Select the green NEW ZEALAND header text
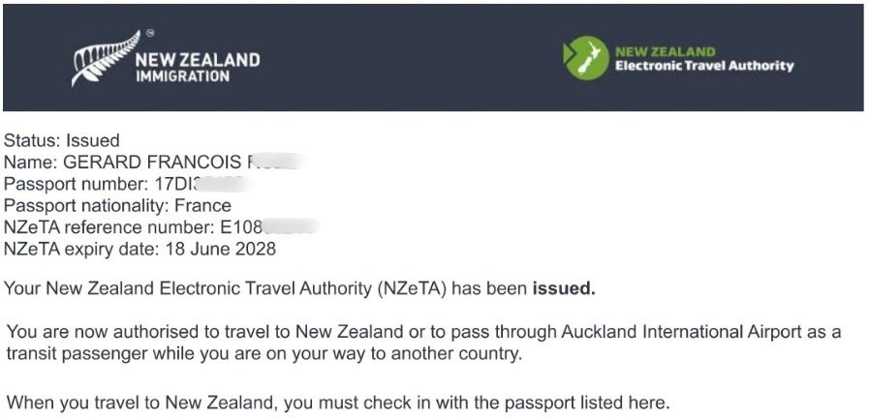Image resolution: width=869 pixels, height=419 pixels. click(665, 52)
